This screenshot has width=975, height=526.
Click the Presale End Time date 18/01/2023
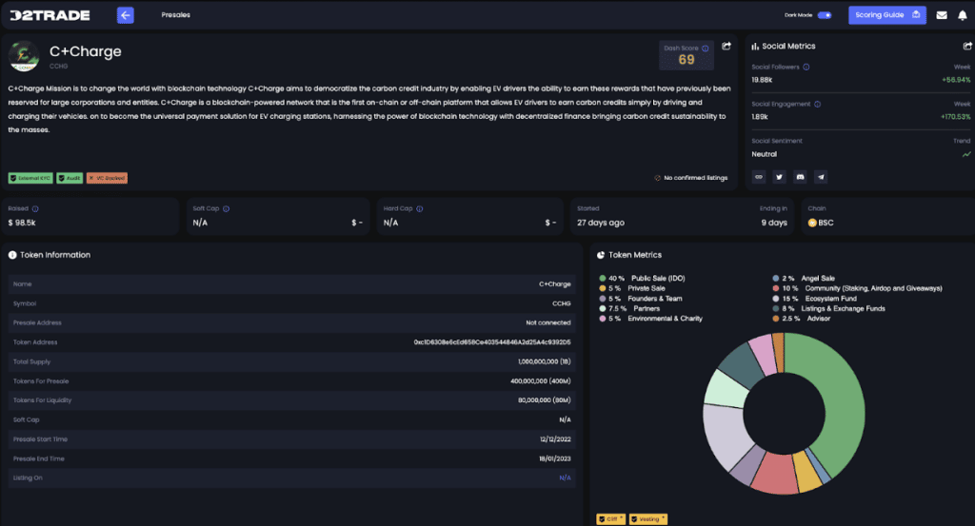[x=555, y=458]
